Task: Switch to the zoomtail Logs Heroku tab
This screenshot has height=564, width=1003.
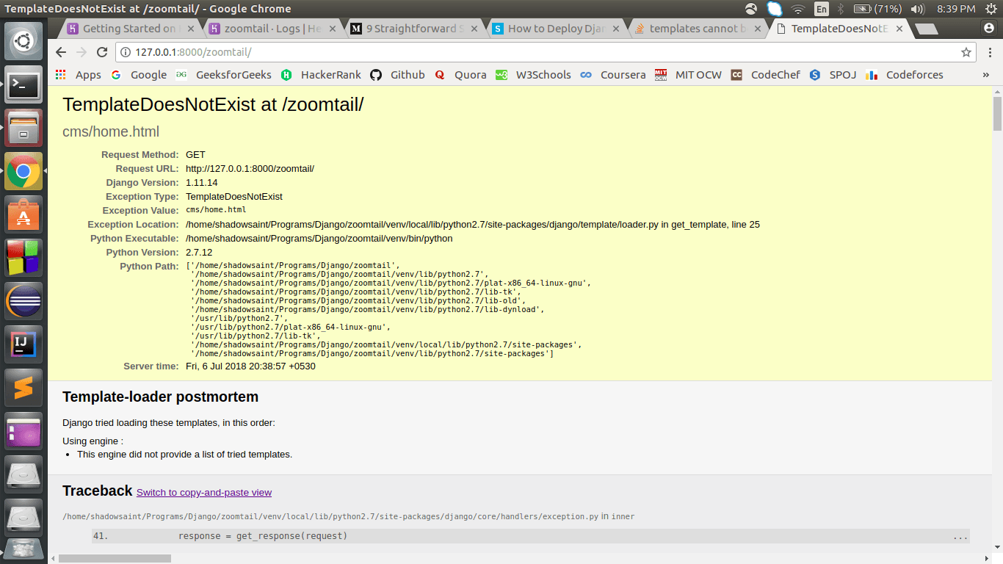Action: (272, 29)
